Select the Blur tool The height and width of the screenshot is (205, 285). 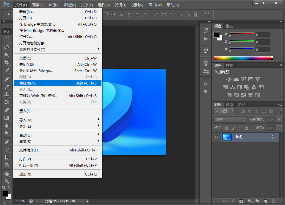[7, 126]
